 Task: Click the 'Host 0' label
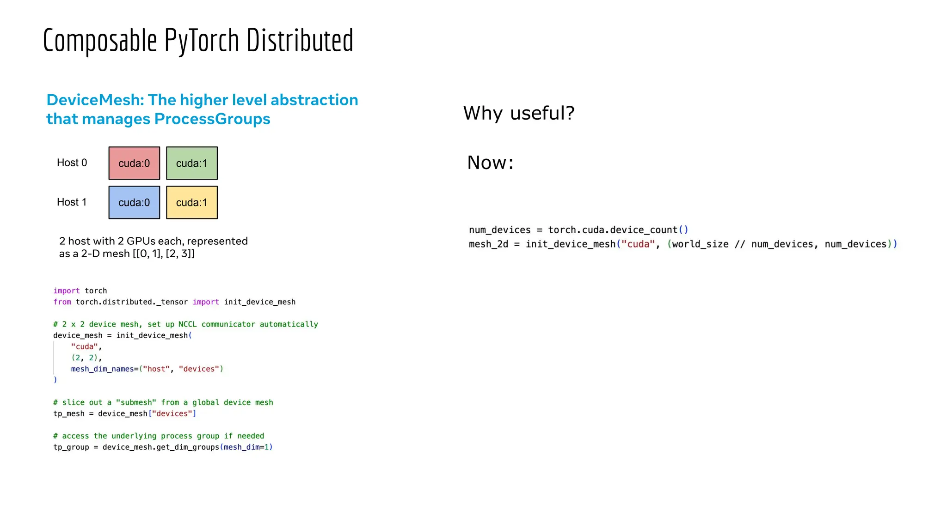pyautogui.click(x=72, y=163)
